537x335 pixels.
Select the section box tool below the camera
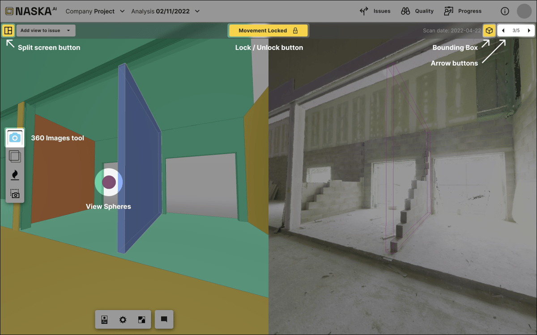(x=15, y=156)
